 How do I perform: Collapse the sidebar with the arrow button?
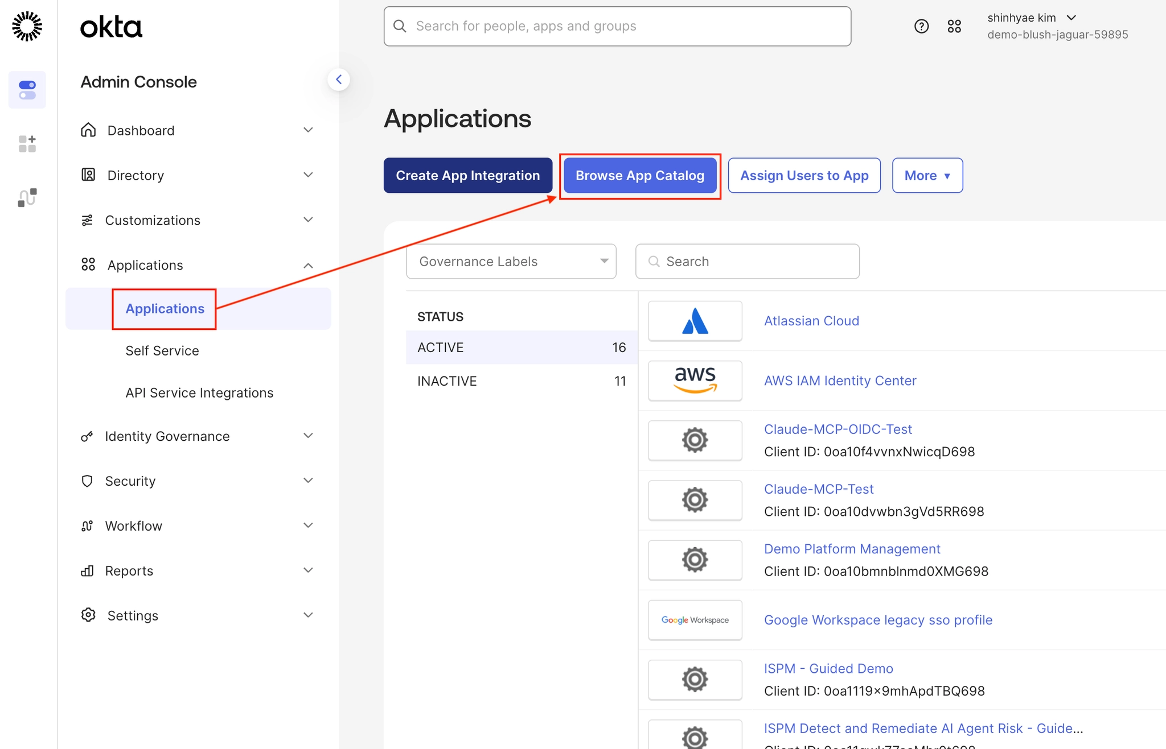coord(339,80)
